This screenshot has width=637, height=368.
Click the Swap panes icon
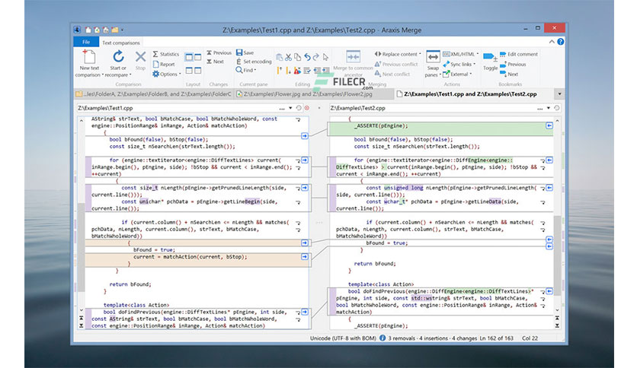coord(433,58)
